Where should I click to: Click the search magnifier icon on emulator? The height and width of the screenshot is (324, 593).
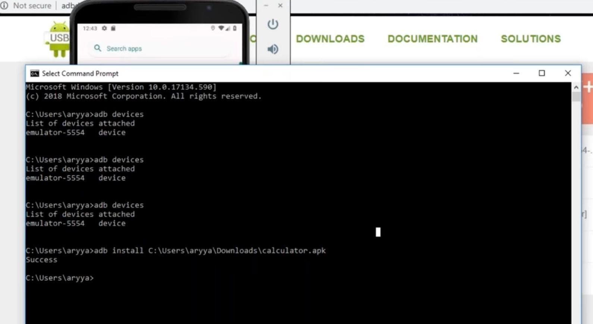98,48
